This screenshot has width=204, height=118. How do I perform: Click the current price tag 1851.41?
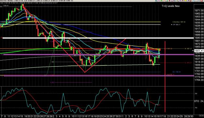pos(199,51)
